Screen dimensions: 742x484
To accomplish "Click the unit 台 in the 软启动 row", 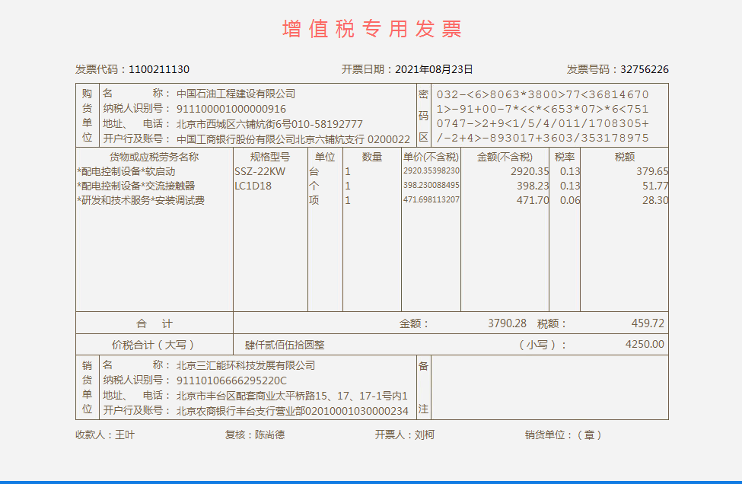I will click(314, 171).
